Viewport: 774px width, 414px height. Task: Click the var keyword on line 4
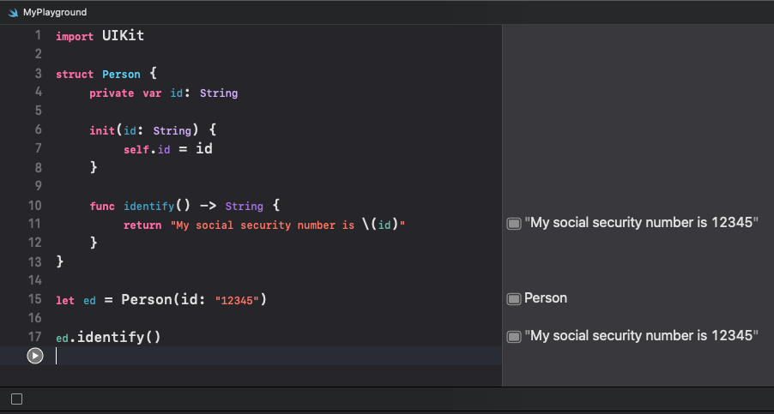(x=152, y=93)
